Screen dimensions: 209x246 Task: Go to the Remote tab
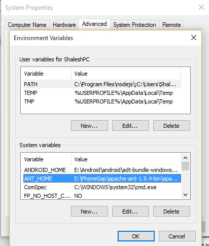pyautogui.click(x=171, y=25)
